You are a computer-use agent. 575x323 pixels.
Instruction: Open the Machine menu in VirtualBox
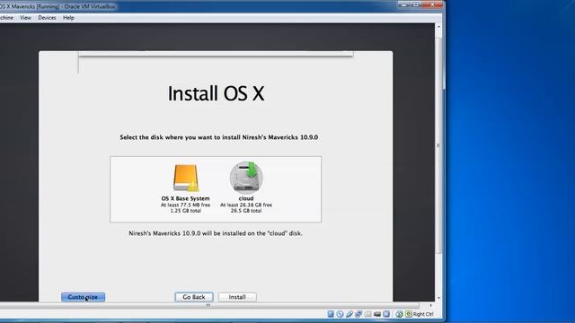tap(6, 18)
